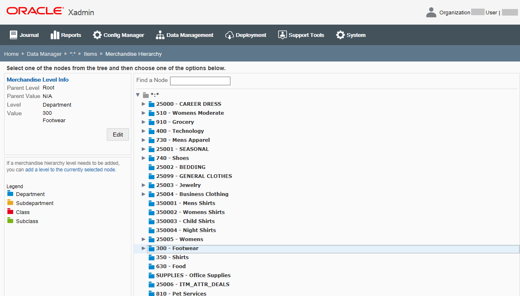Focus the Find a Node field

pyautogui.click(x=200, y=81)
